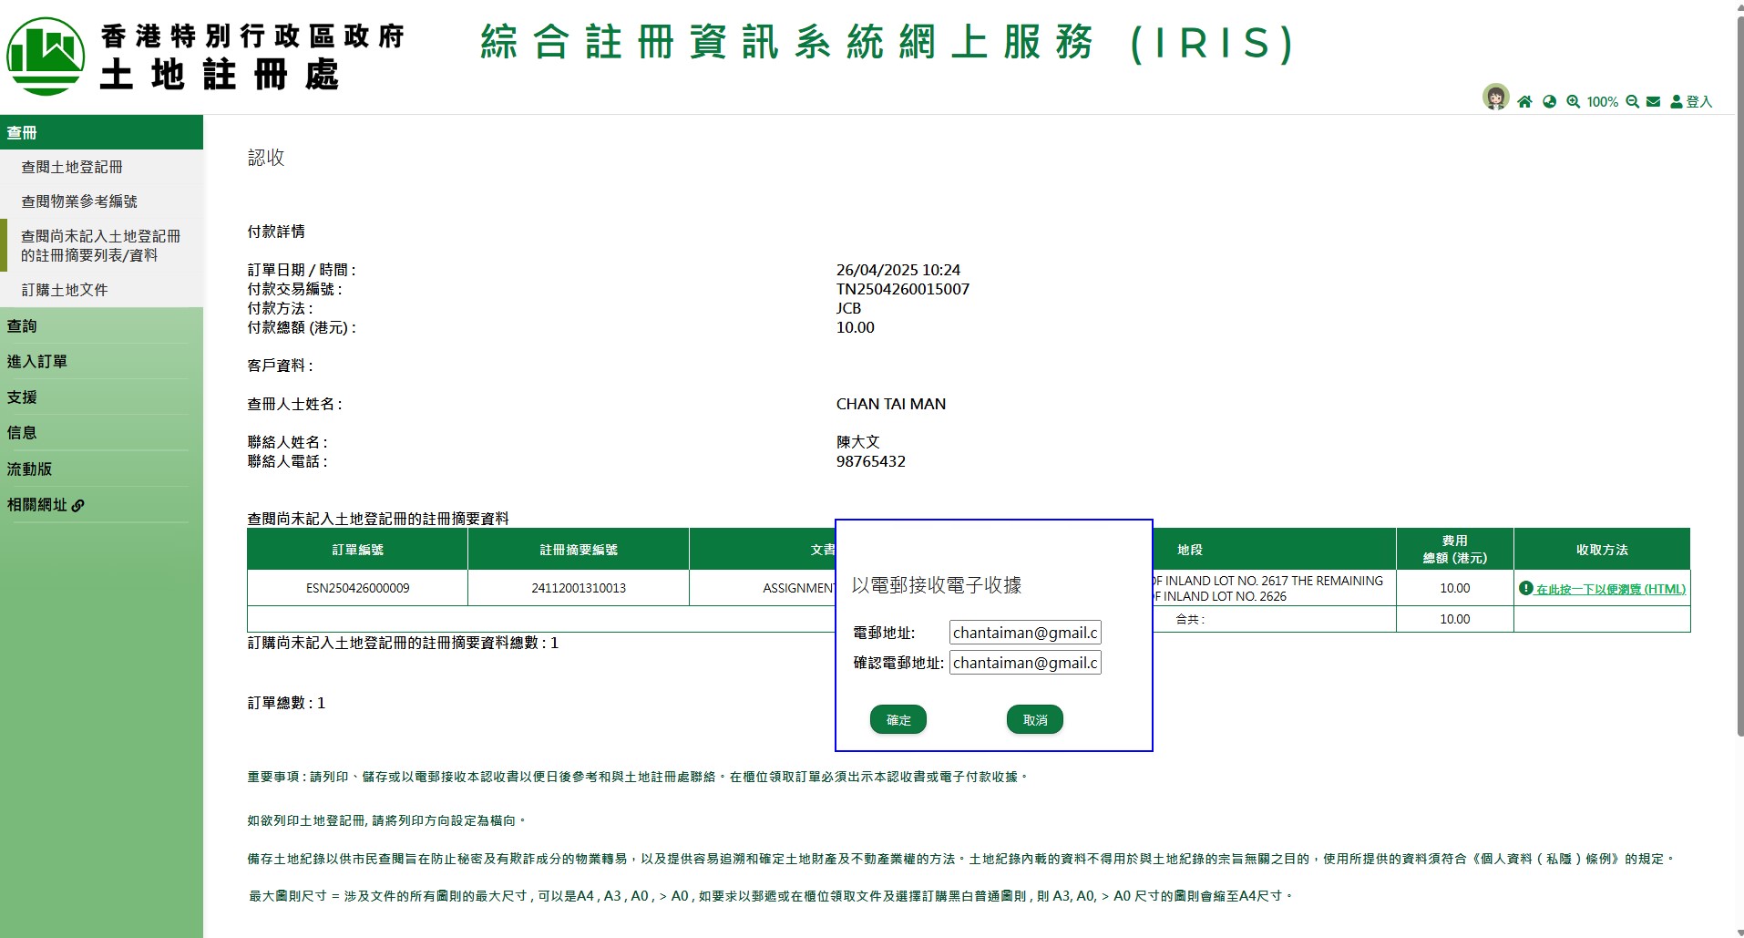
Task: Click the payment method JCB
Action: coord(848,308)
